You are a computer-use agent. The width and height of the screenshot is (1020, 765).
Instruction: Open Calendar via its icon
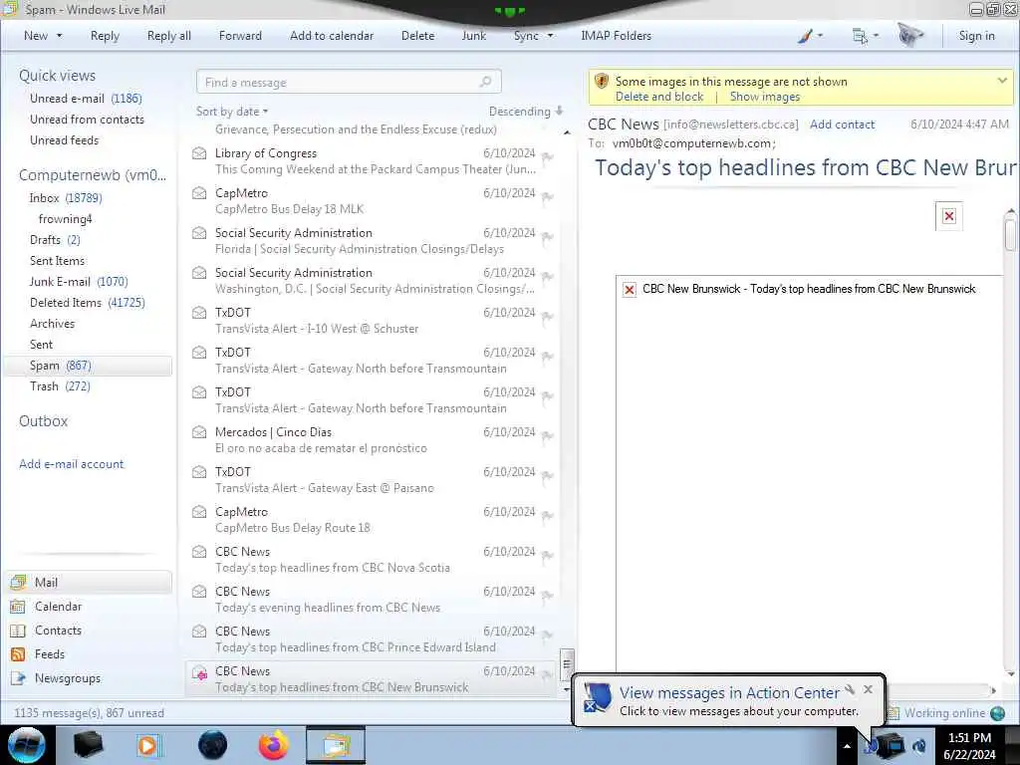18,607
